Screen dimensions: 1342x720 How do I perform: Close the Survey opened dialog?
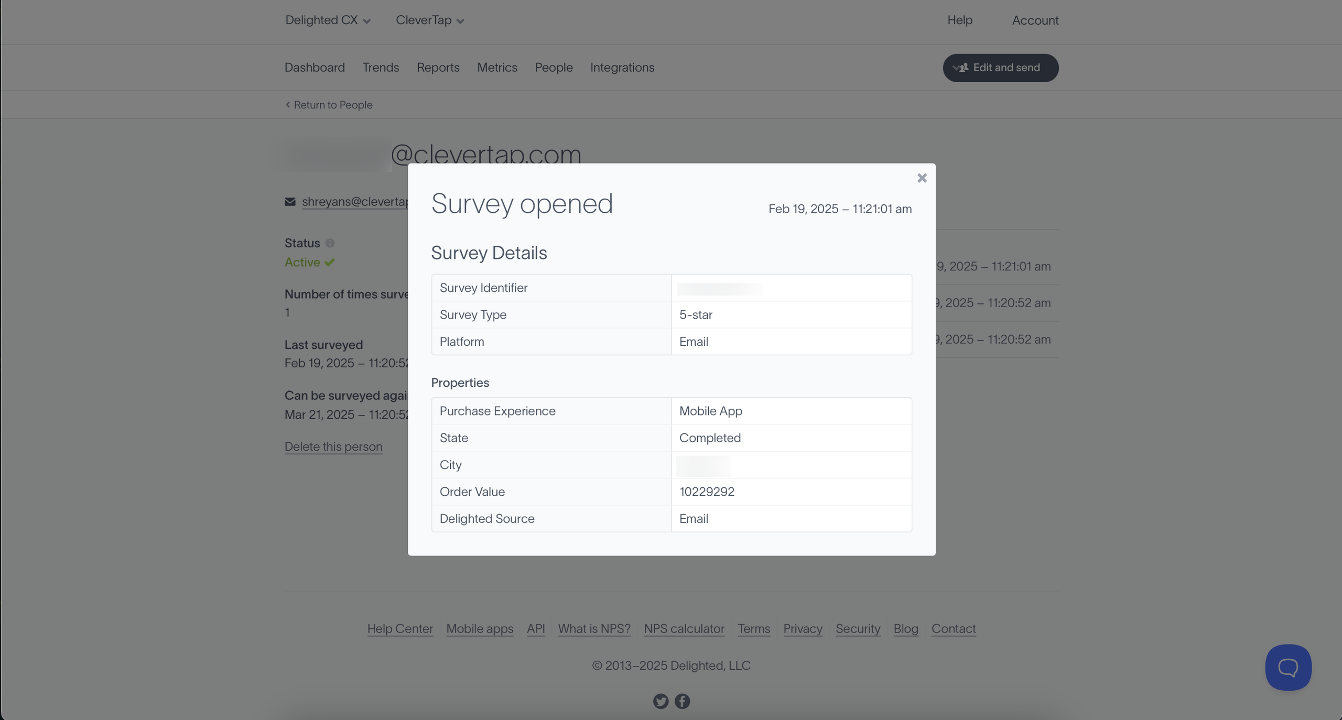click(x=922, y=178)
